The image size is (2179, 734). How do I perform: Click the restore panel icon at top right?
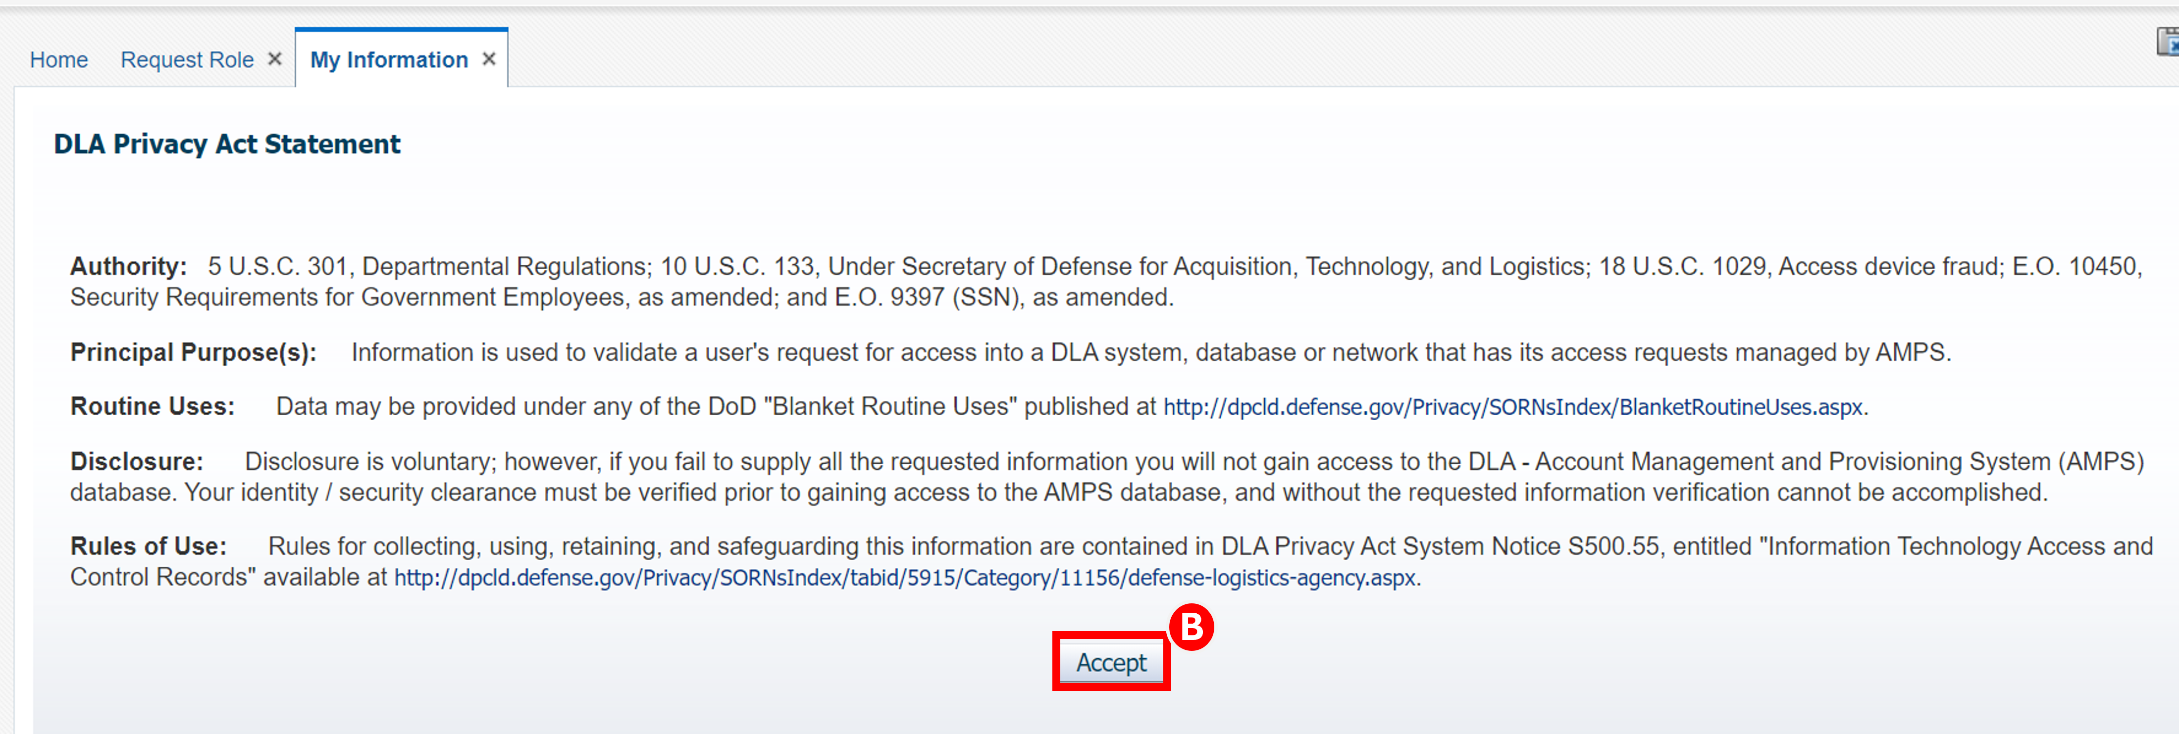(2166, 40)
